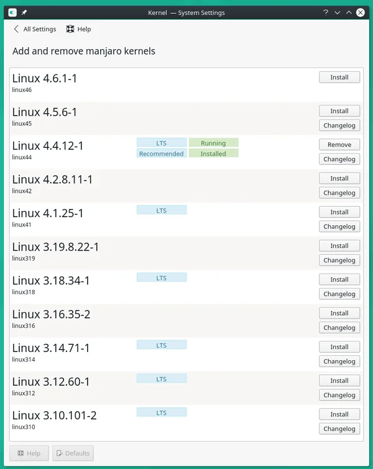Show the changelog for Linux 3.19.8.22-1
The image size is (373, 469).
pos(339,260)
